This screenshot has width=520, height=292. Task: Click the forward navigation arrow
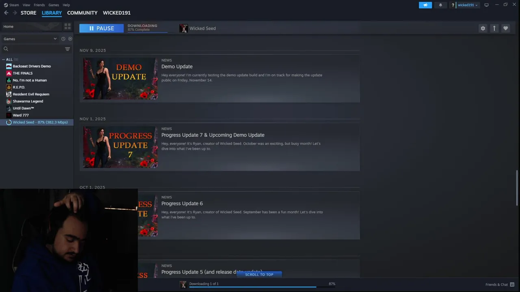(x=15, y=13)
